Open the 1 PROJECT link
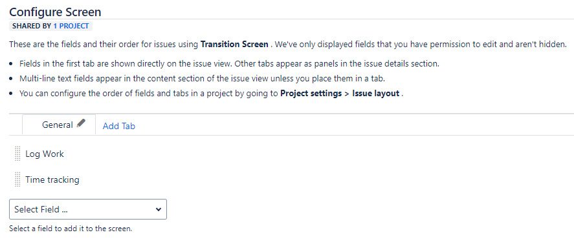The width and height of the screenshot is (574, 246). click(71, 26)
